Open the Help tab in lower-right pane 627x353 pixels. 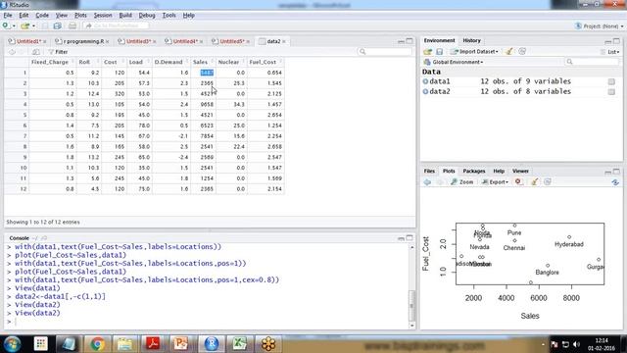(499, 171)
